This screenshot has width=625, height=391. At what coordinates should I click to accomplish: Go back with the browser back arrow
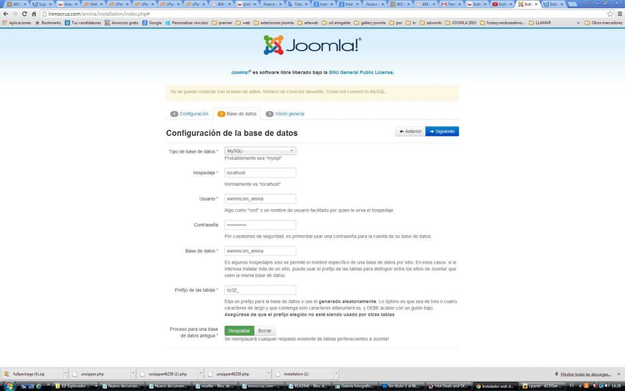click(x=6, y=14)
